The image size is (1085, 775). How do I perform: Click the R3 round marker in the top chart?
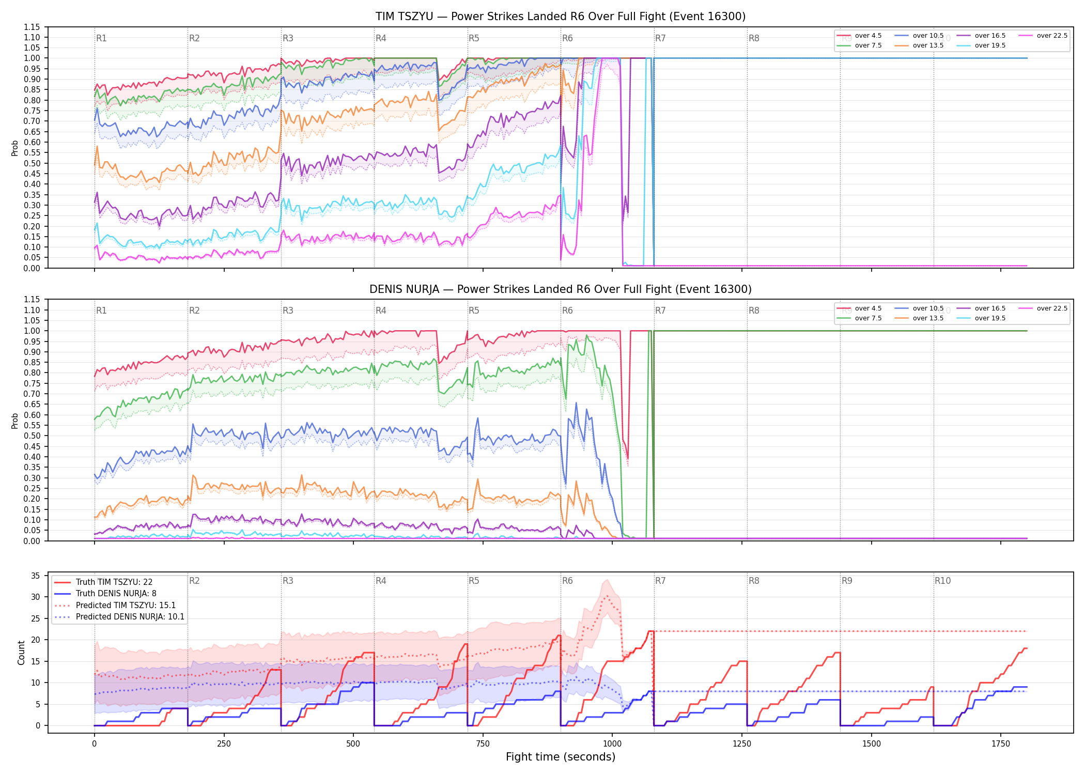coord(288,38)
